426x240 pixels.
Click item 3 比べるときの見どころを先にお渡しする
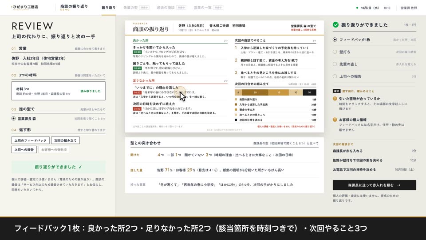point(268,73)
